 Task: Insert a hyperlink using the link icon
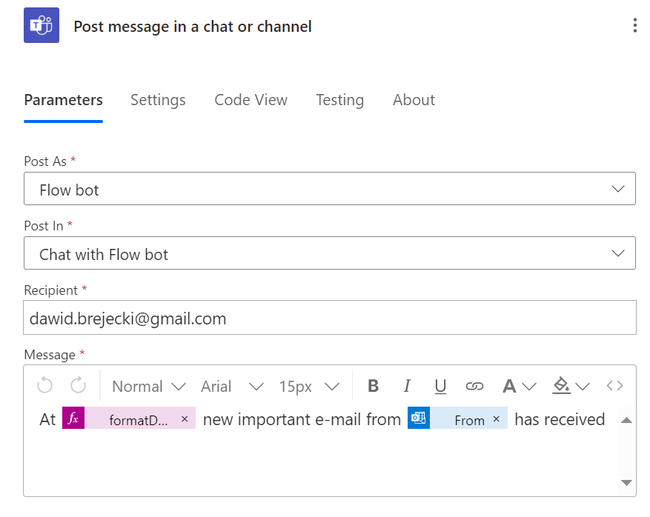[474, 386]
